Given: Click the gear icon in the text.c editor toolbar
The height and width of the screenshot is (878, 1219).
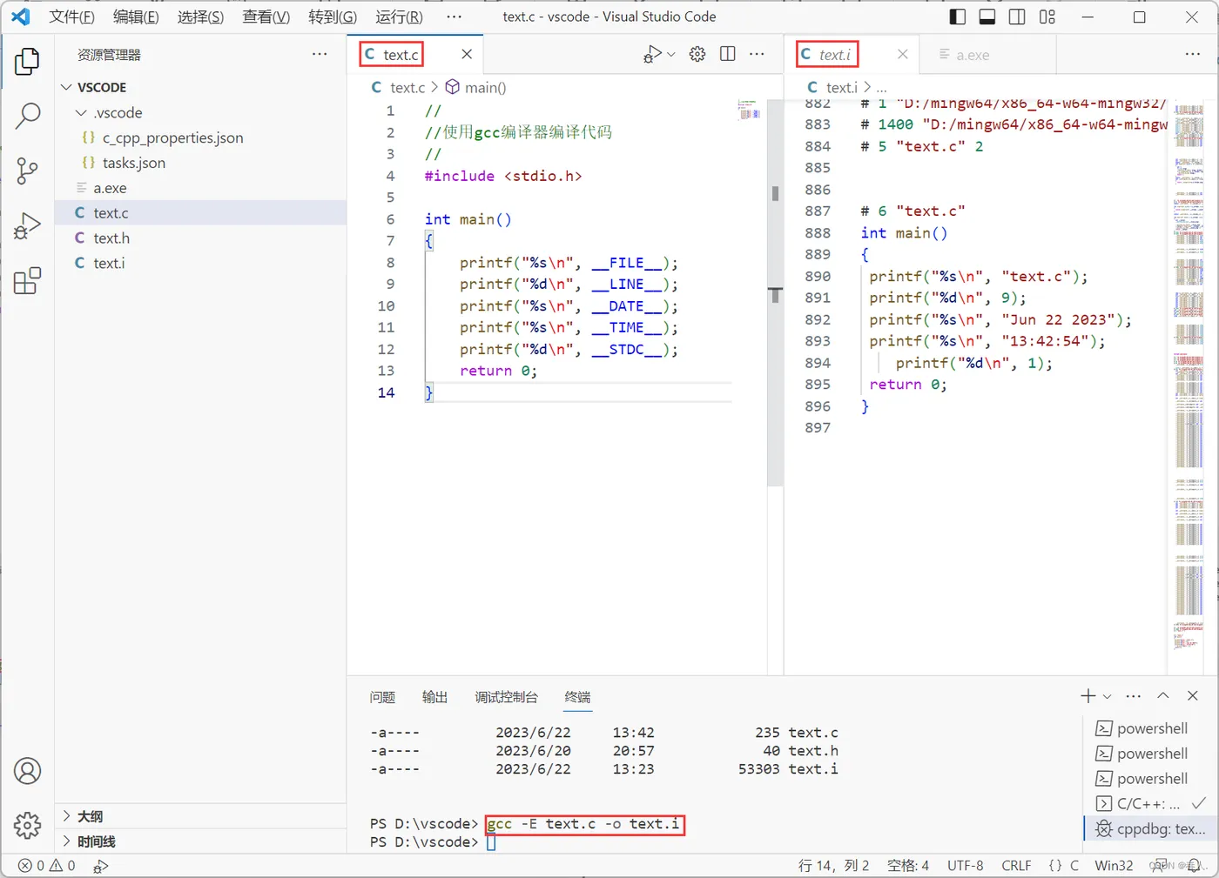Looking at the screenshot, I should click(x=697, y=54).
